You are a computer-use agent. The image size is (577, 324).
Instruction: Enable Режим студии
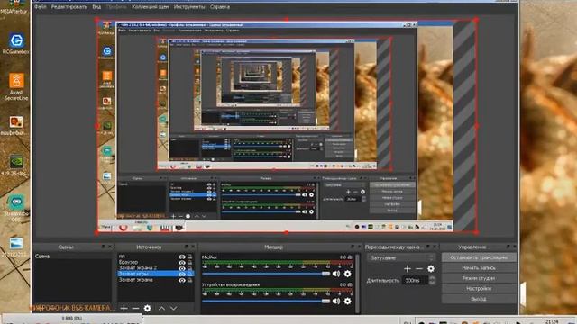pyautogui.click(x=479, y=278)
